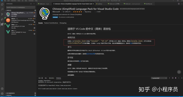Maximize the terminal panel with chevron
Viewport: 183px width, 97px height.
click(179, 78)
